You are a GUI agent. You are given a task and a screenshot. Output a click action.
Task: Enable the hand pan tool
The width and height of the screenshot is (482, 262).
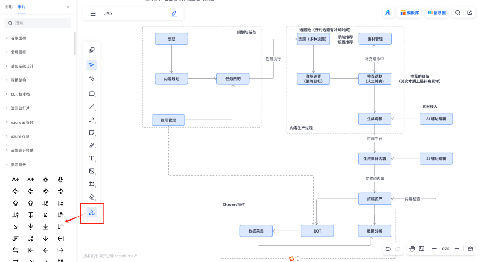point(412,249)
